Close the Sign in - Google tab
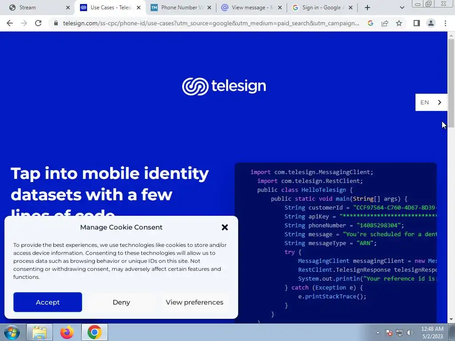 coord(351,8)
